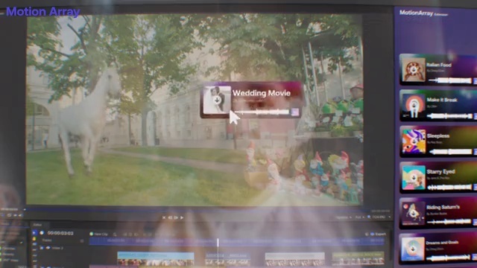Click the New Clip button
Screen dimensions: 477x268
pos(98,234)
